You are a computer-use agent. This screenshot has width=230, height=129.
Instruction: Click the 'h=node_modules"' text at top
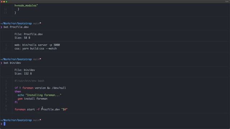pos(26,6)
